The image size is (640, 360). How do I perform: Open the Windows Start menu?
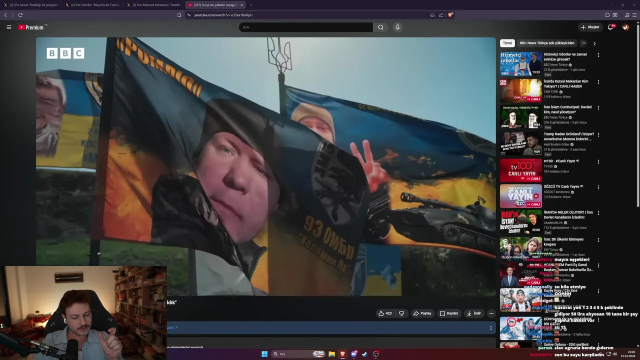click(x=264, y=354)
